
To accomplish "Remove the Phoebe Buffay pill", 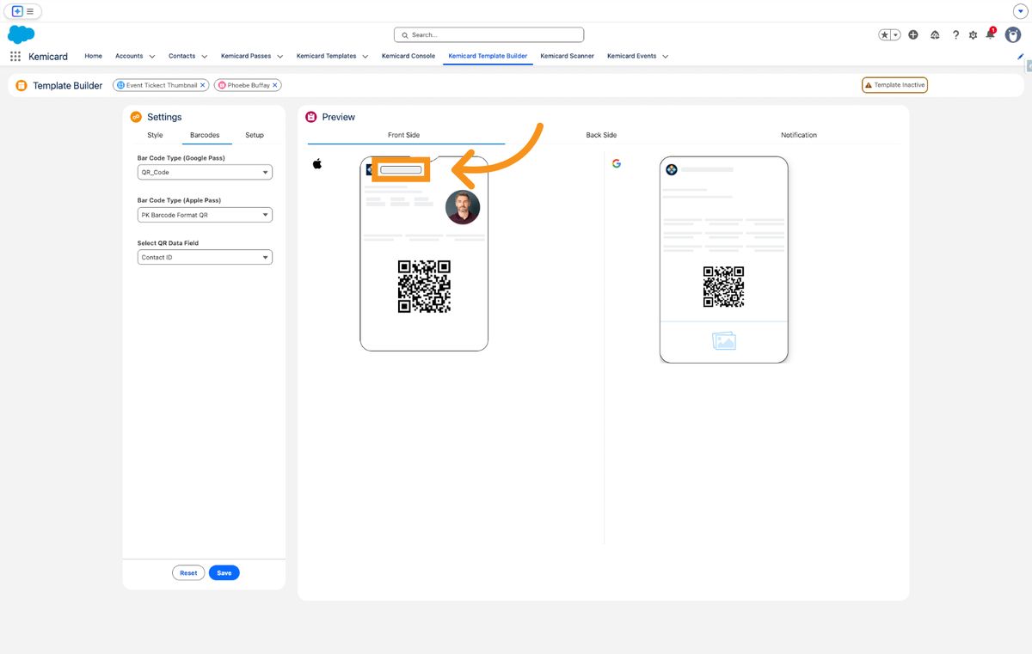I will click(x=275, y=85).
